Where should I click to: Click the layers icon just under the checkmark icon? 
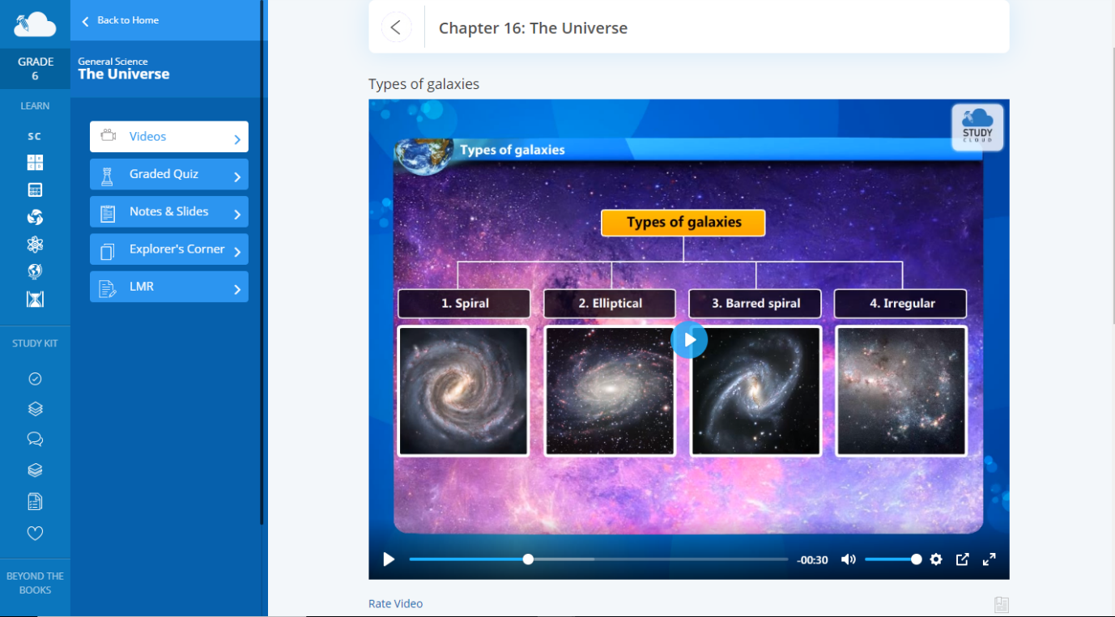[35, 409]
